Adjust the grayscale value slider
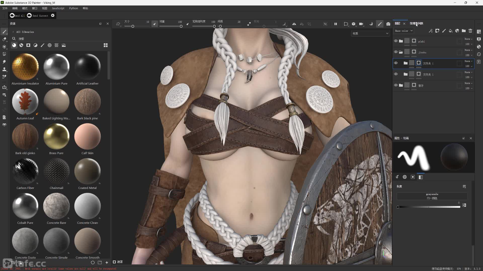 [x=429, y=207]
